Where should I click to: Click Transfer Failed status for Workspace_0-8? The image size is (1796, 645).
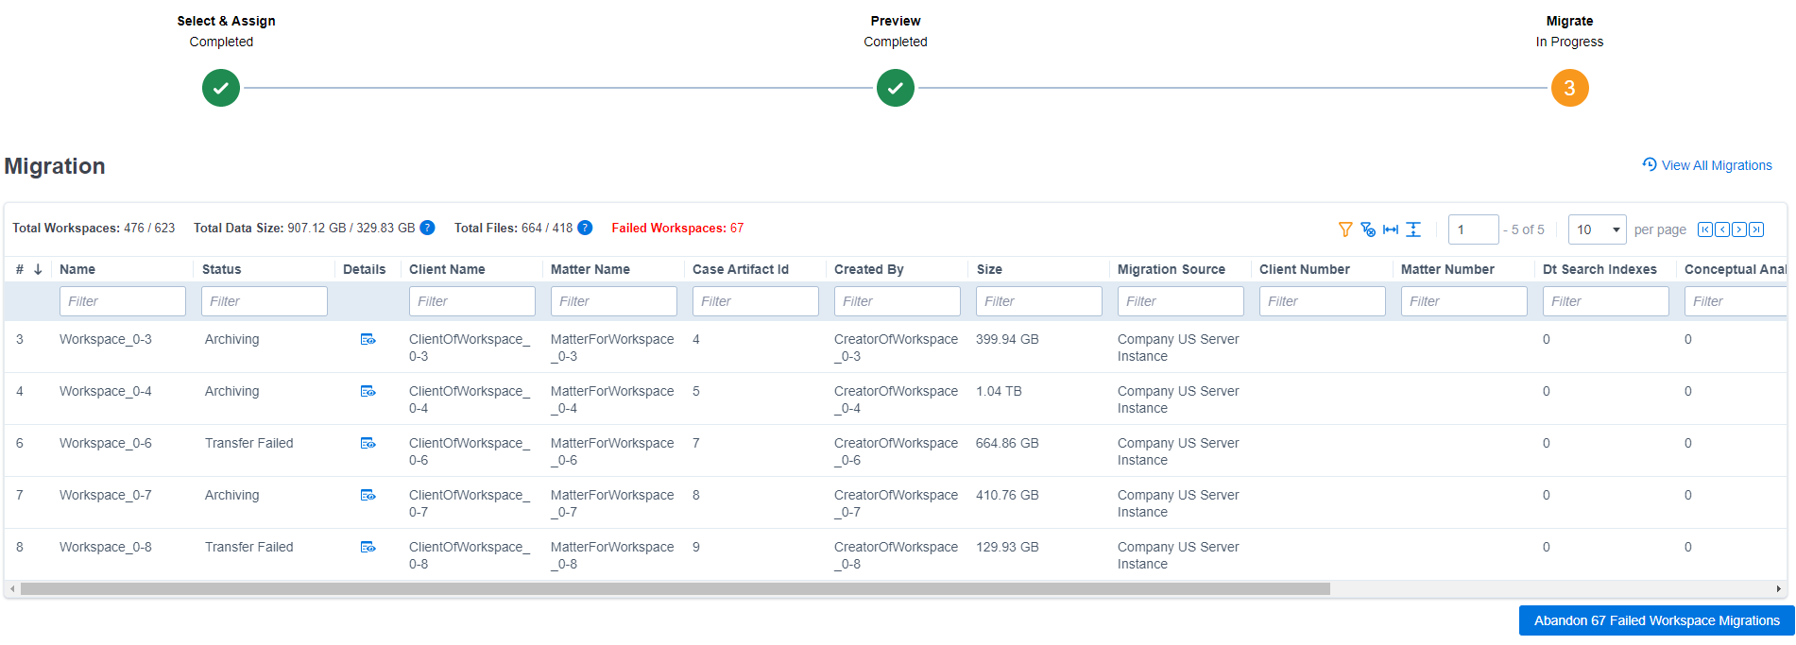(249, 547)
